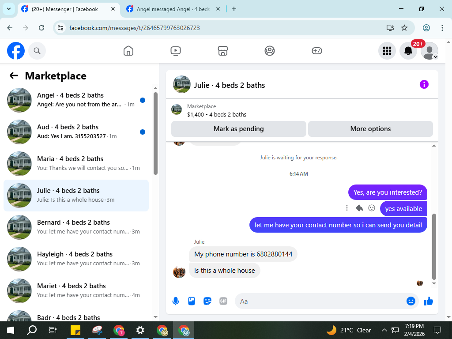Close the Messenger | Facebook tab

pos(113,9)
